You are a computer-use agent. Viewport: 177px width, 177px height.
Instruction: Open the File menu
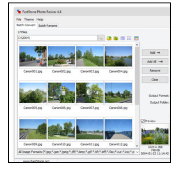pos(19,19)
